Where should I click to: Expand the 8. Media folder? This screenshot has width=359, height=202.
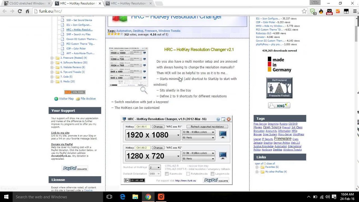click(52, 82)
